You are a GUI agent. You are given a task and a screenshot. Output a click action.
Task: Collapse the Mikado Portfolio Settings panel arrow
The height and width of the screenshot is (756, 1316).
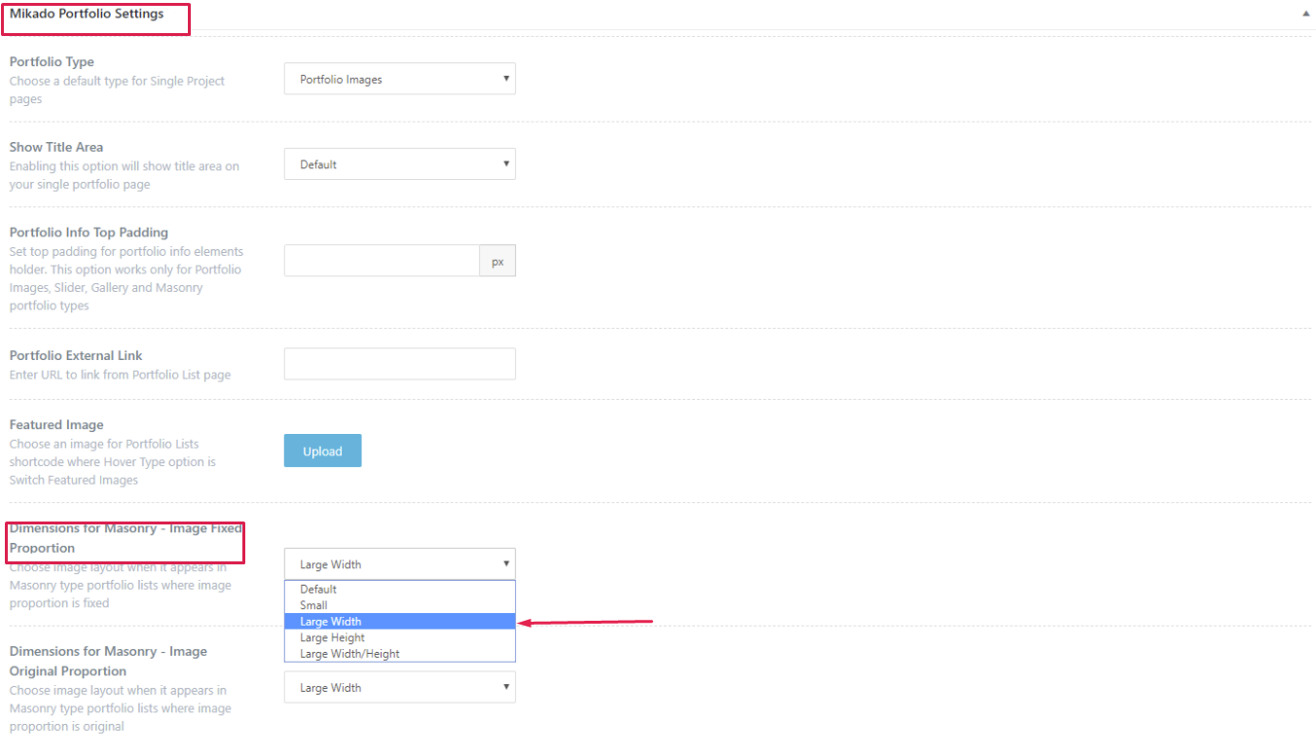tap(1304, 15)
